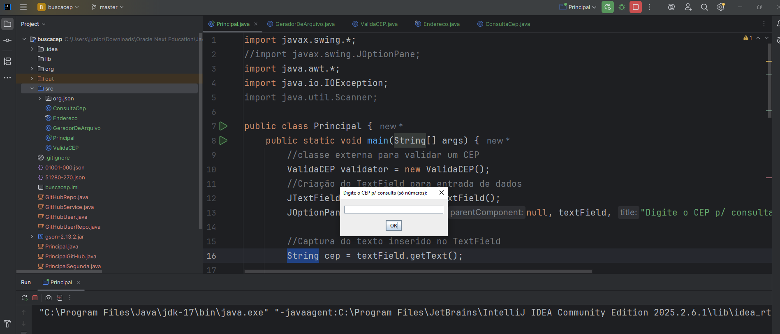Open the Build hammer tool window
This screenshot has height=334, width=780.
click(7, 324)
